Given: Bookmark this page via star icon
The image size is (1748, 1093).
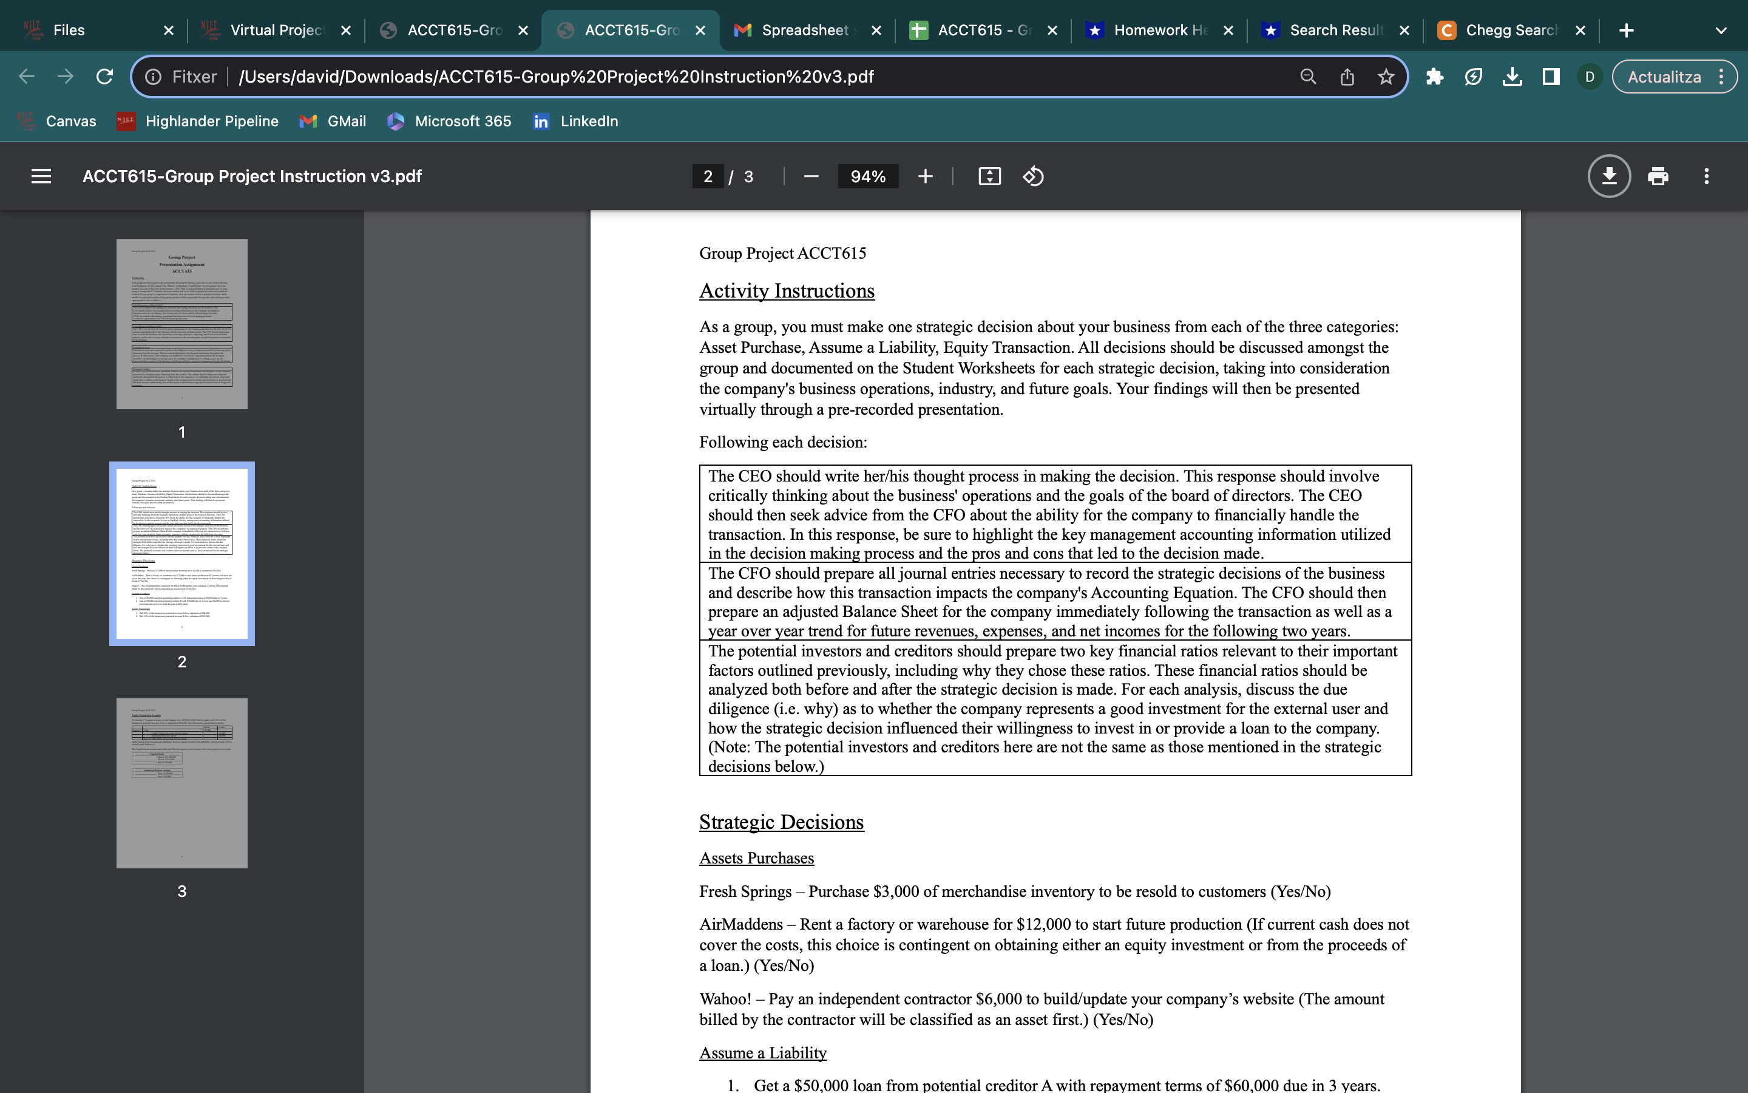Looking at the screenshot, I should click(1386, 76).
